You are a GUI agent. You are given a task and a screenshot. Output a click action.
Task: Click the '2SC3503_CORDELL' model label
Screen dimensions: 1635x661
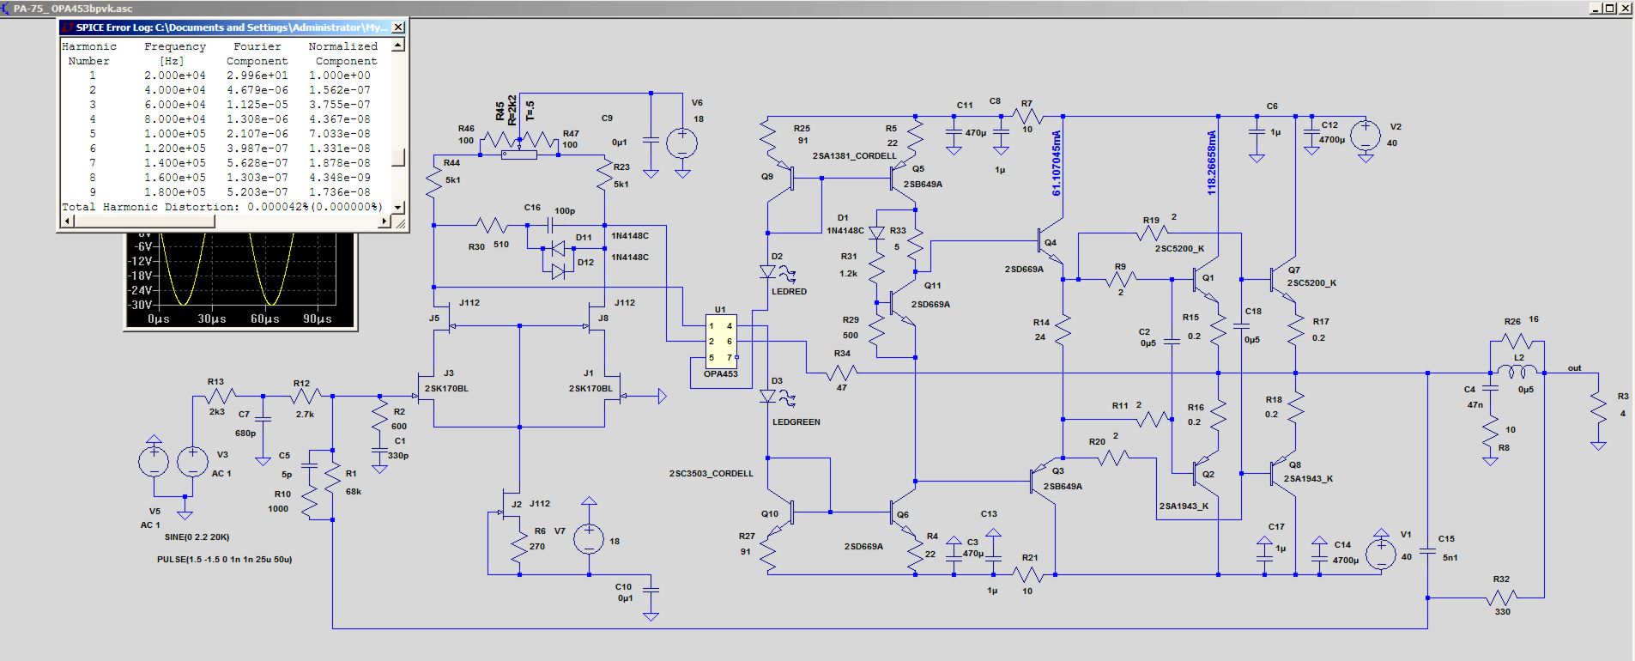click(x=711, y=474)
